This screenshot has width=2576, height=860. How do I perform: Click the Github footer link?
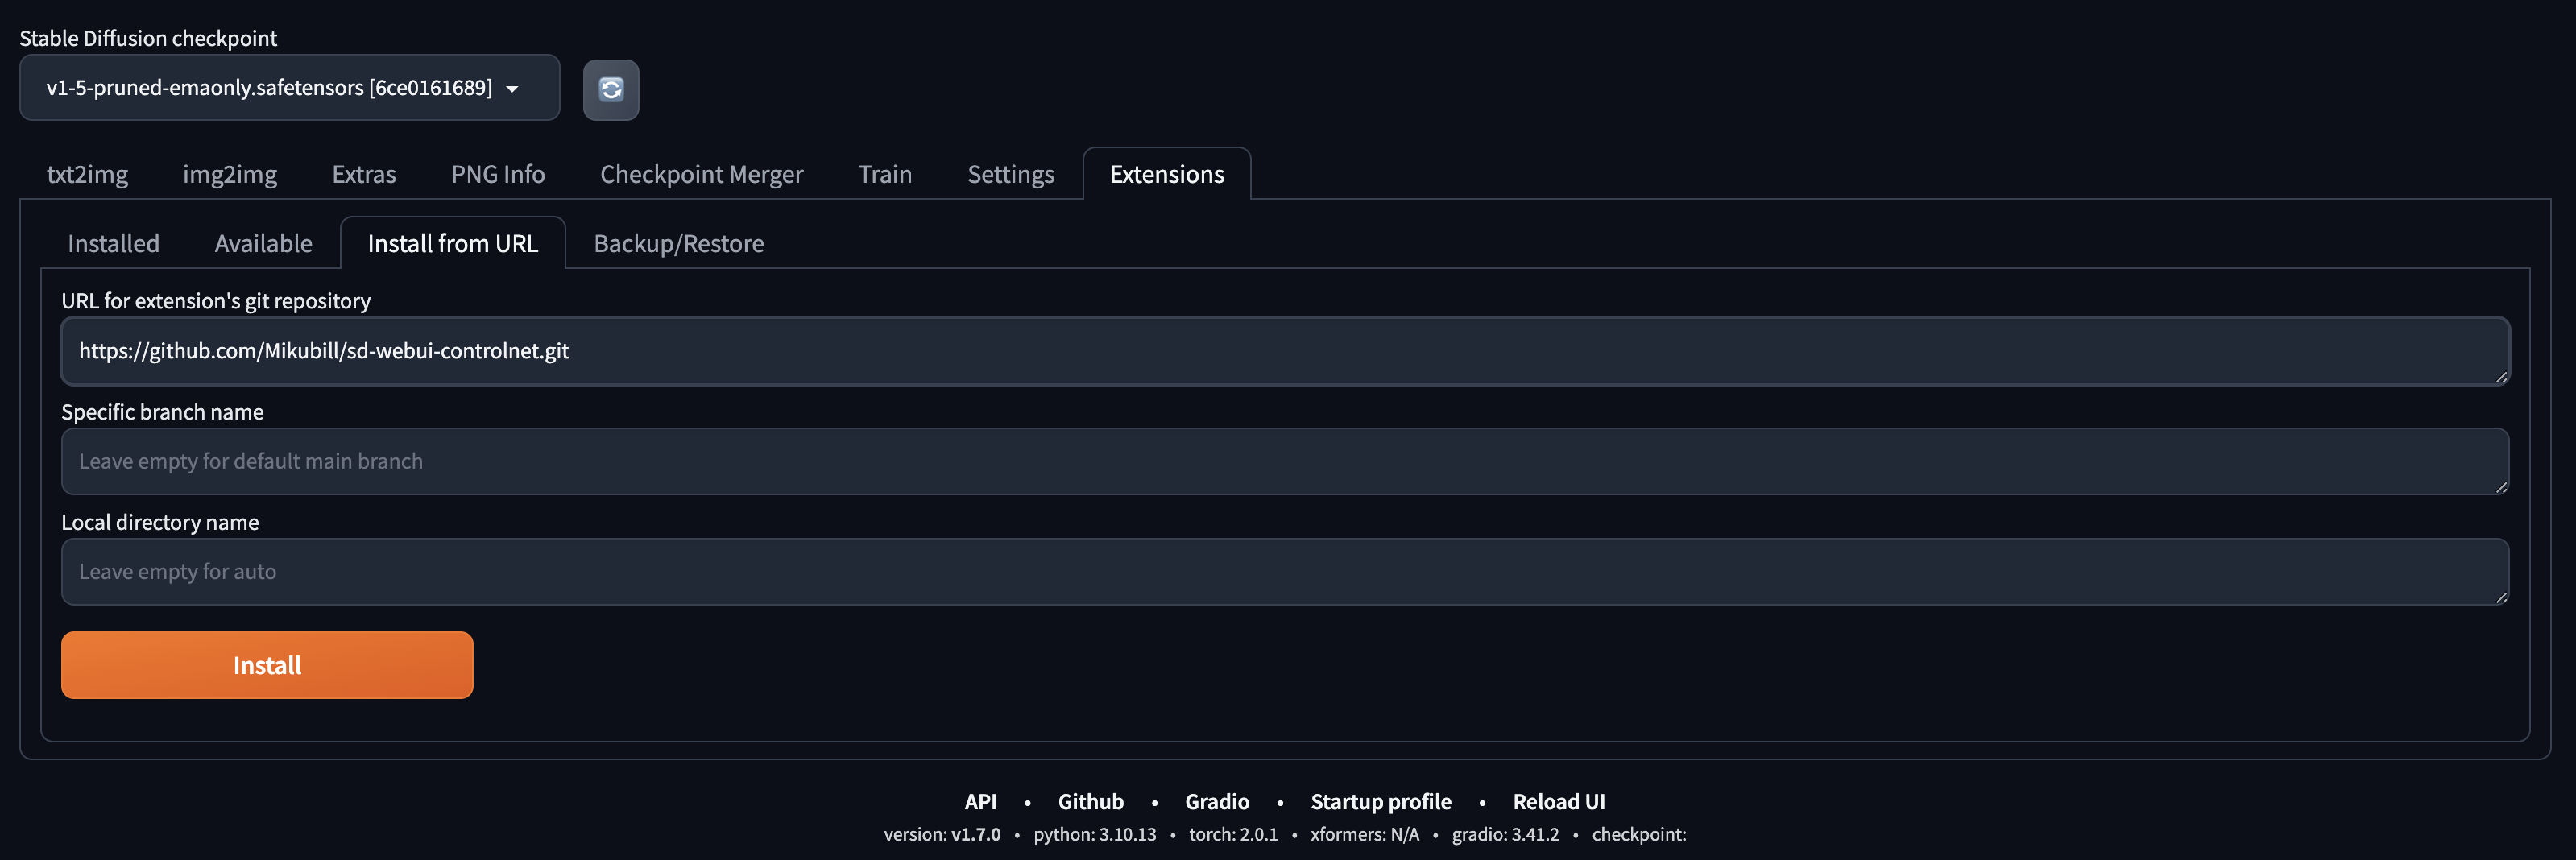click(1090, 801)
